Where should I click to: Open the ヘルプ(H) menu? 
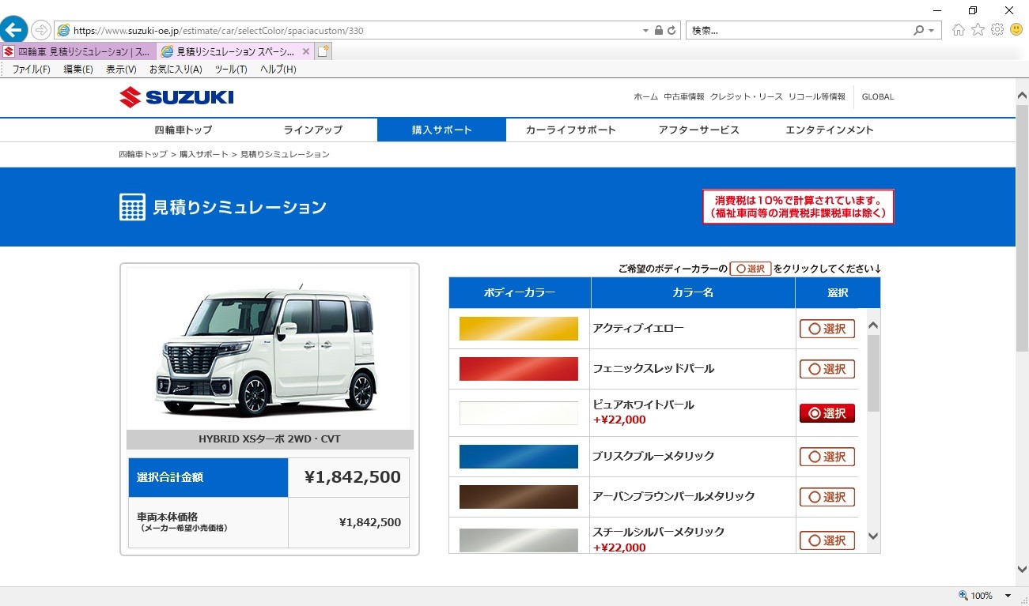coord(278,70)
